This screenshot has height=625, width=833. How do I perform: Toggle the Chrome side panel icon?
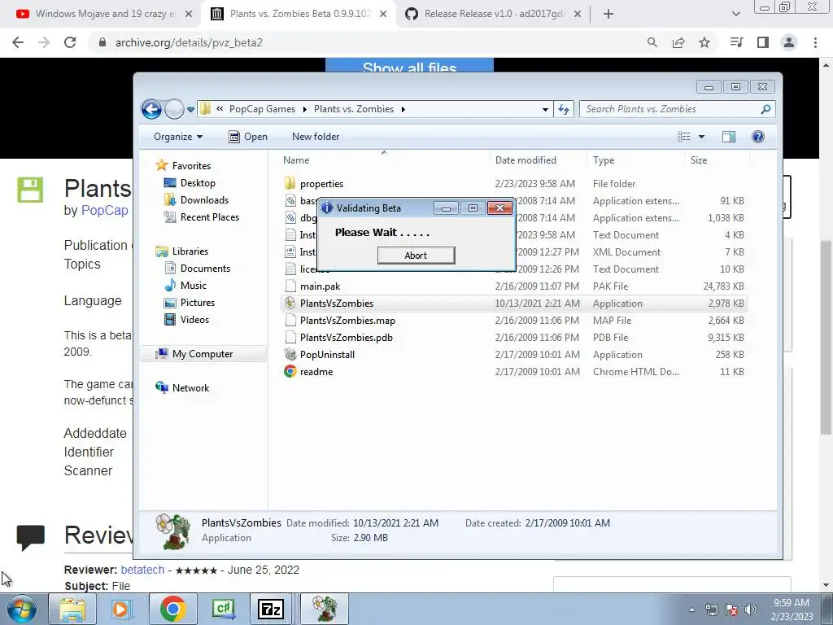click(x=763, y=42)
